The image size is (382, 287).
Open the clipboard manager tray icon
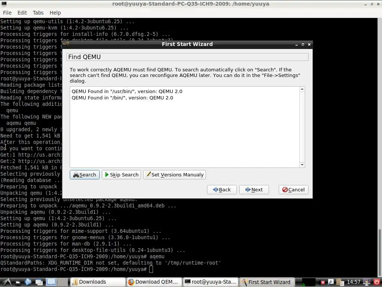point(339,283)
